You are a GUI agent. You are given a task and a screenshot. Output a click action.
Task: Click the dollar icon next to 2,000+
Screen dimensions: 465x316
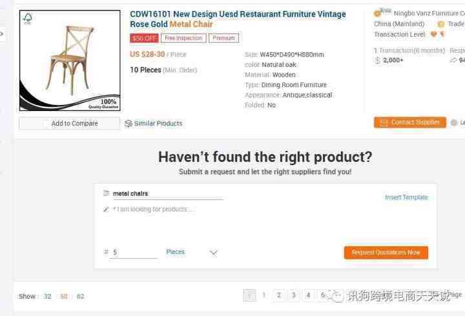coord(377,60)
